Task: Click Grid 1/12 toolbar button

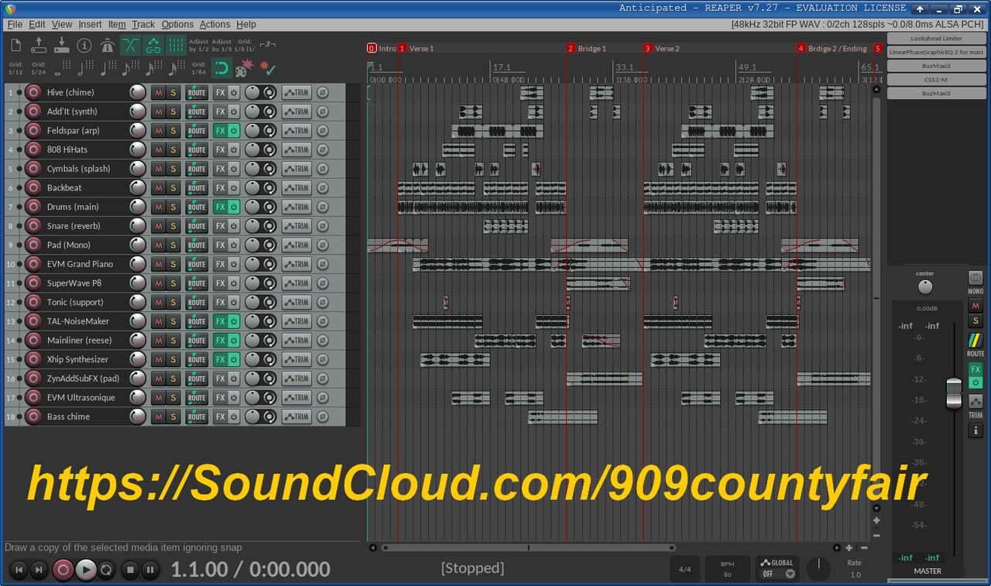Action: [16, 68]
